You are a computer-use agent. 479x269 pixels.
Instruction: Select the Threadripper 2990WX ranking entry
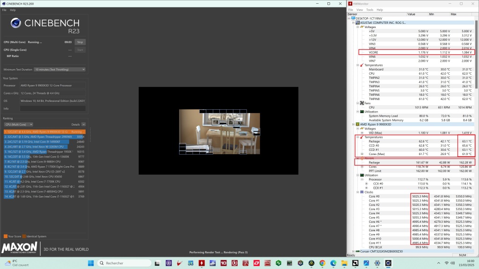click(x=44, y=137)
